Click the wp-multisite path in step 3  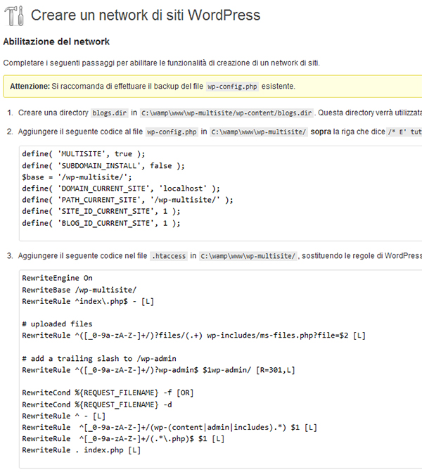(x=248, y=256)
